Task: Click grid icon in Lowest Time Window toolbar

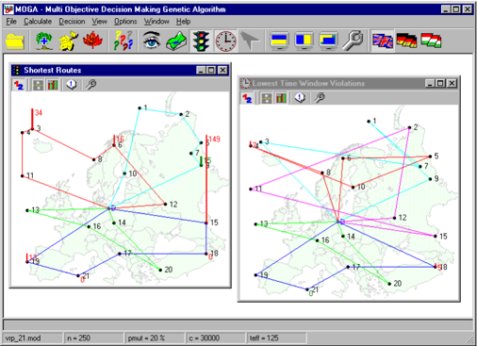Action: [x=267, y=98]
